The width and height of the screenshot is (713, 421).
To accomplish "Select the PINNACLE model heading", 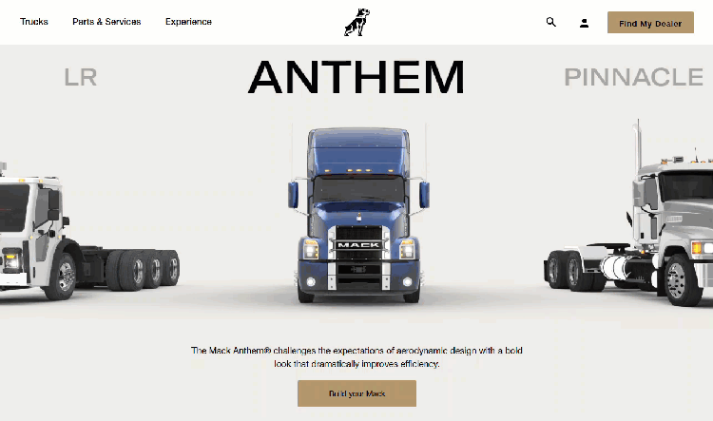I will pyautogui.click(x=634, y=77).
